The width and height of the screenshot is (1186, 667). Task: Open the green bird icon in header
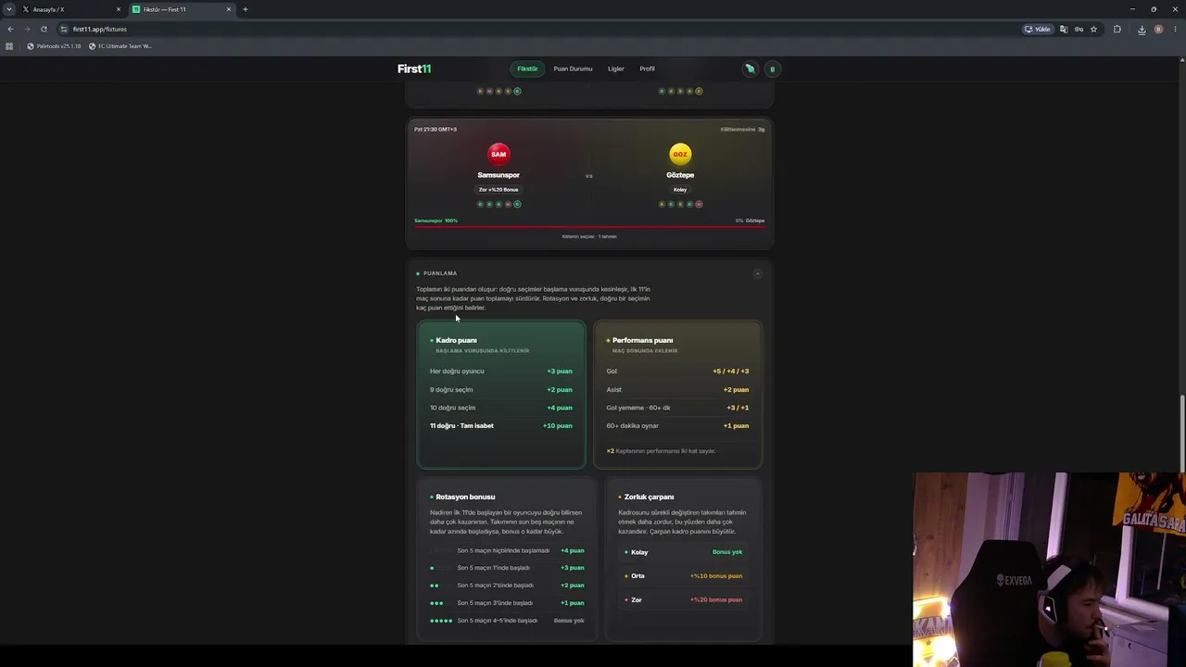[751, 69]
